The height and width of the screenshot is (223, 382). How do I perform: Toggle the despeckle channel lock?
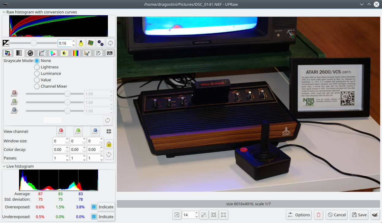109,144
